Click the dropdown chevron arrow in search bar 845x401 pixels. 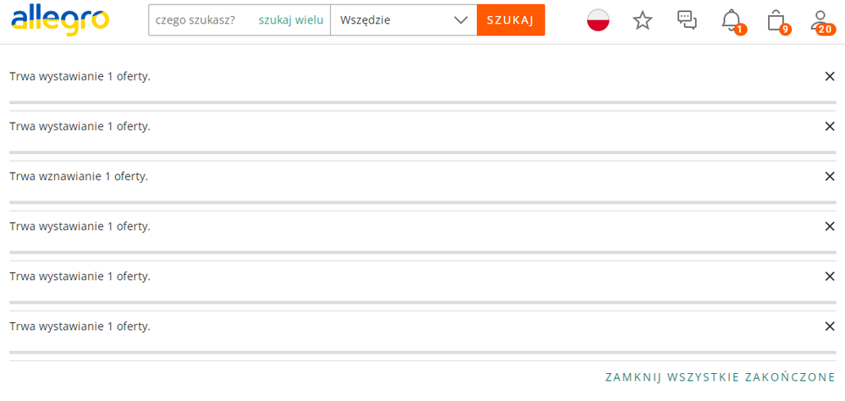461,20
